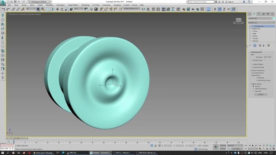Switch to the Create panel tab
This screenshot has height=155, width=276.
(250, 14)
